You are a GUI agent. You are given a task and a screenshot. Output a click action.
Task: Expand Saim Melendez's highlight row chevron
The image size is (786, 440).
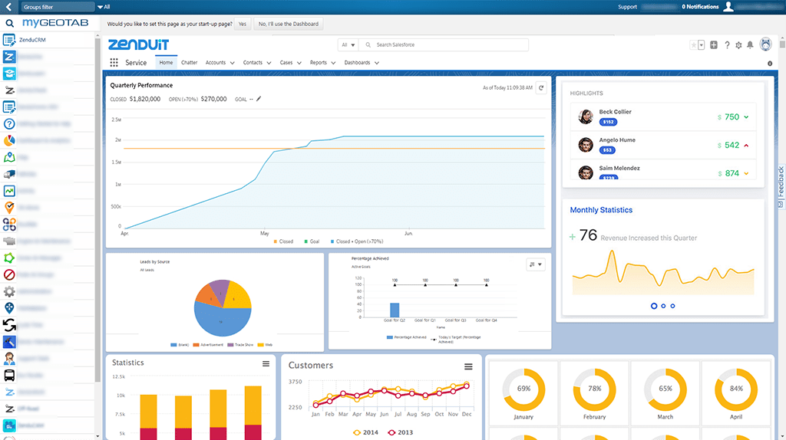point(746,174)
